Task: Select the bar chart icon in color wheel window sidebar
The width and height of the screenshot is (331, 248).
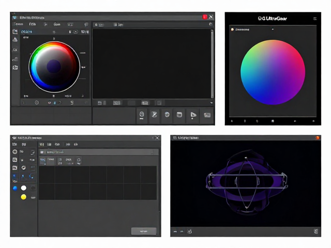Action: [15, 59]
